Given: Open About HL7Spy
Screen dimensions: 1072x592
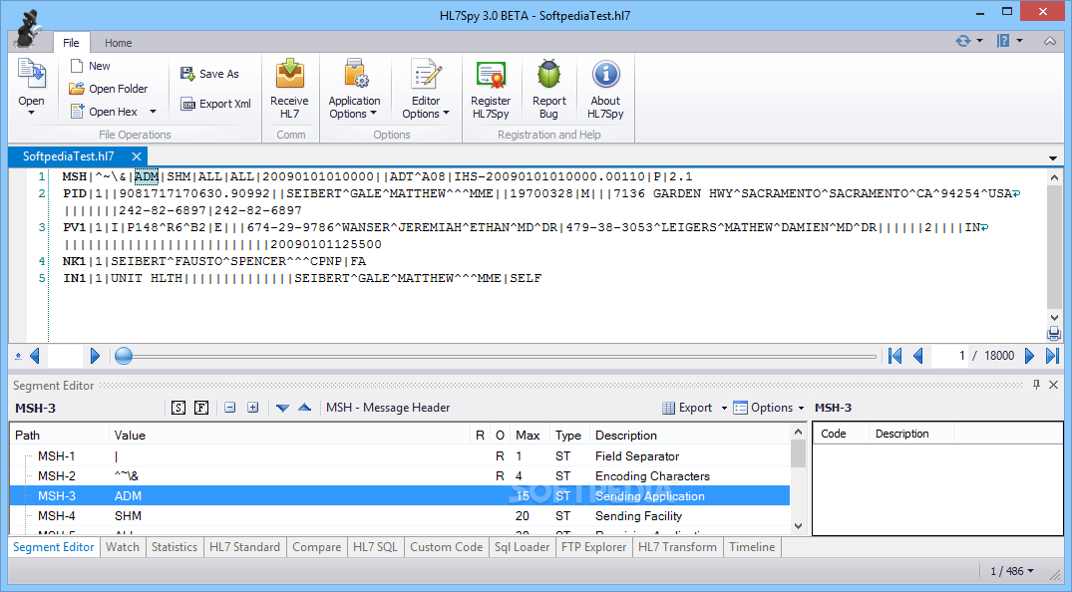Looking at the screenshot, I should click(x=605, y=89).
